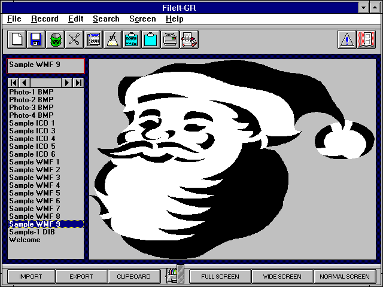Click the floppy disk save icon
Viewport: 383px width, 287px height.
tap(36, 40)
